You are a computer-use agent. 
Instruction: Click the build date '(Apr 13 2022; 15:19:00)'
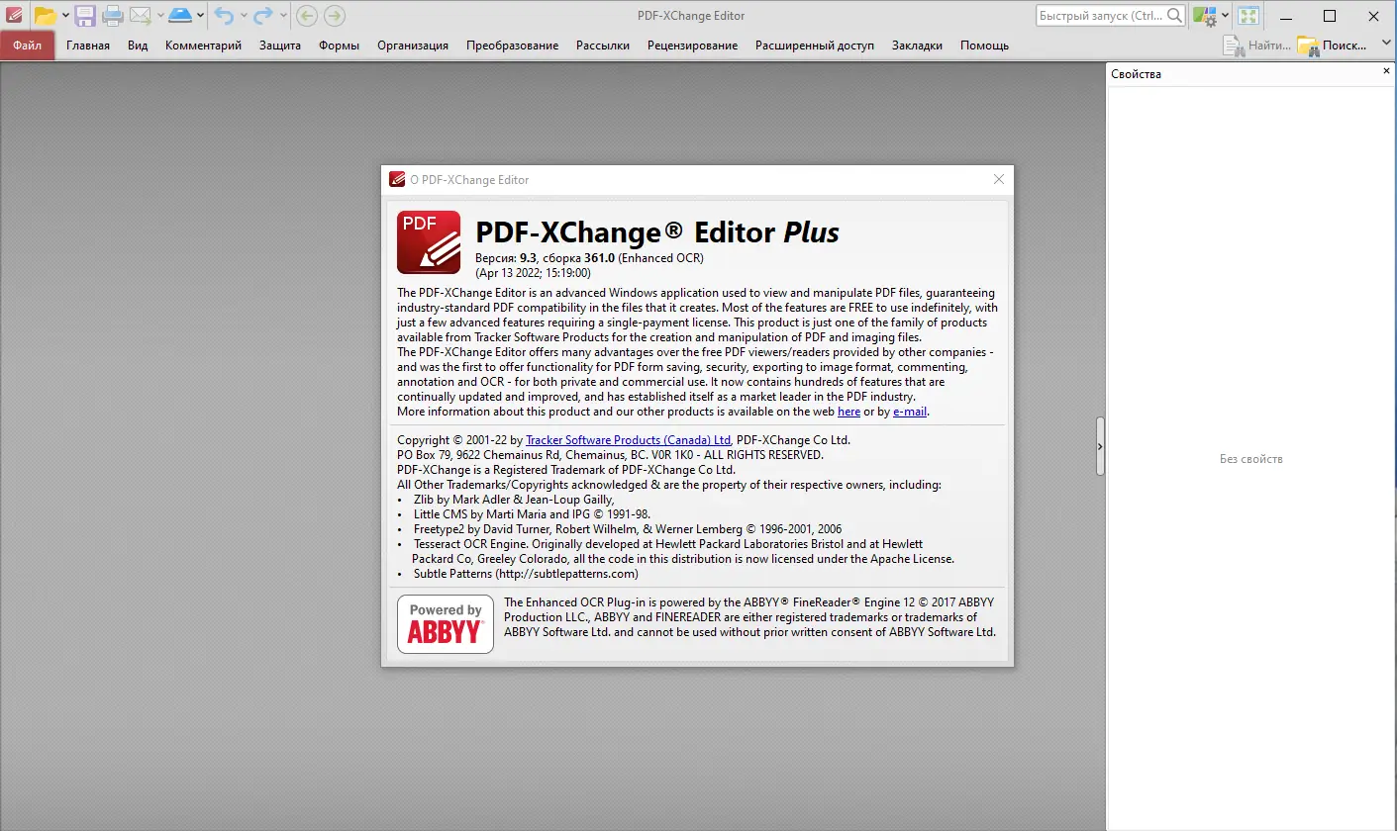click(x=533, y=272)
